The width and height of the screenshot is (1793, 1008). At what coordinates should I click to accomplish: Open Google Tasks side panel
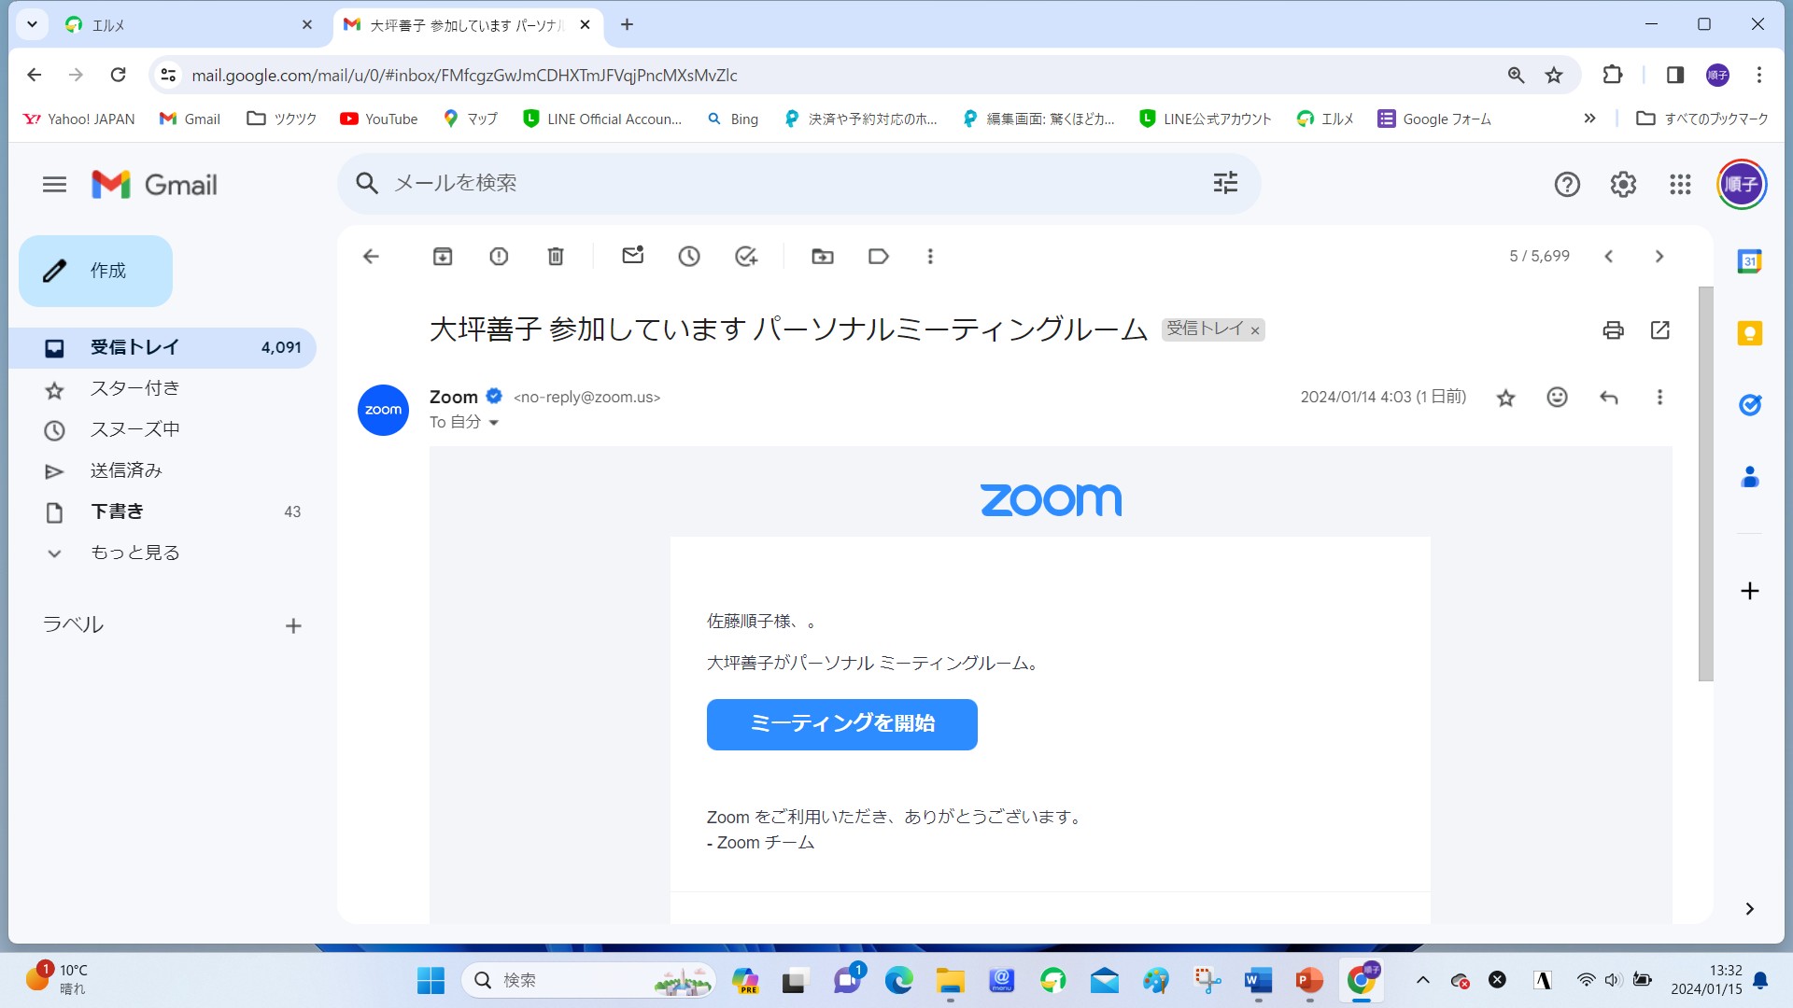1750,405
